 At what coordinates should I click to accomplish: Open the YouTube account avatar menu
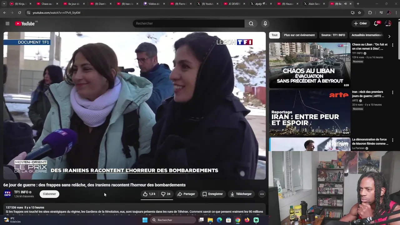point(388,23)
